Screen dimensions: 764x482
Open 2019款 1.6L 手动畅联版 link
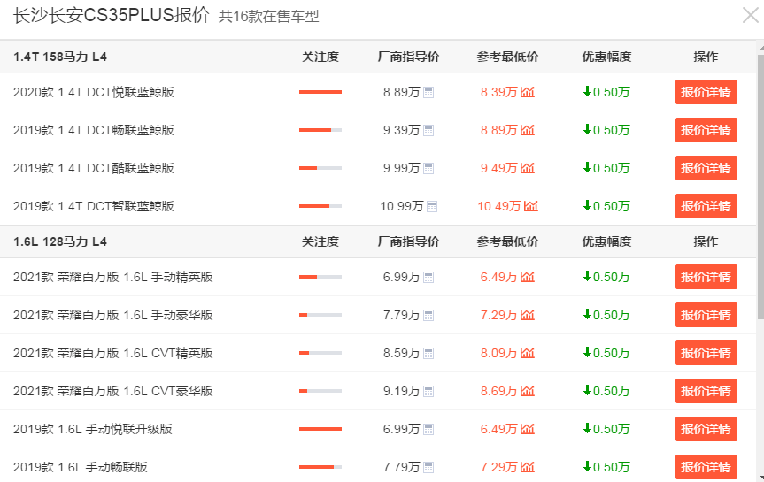[81, 467]
